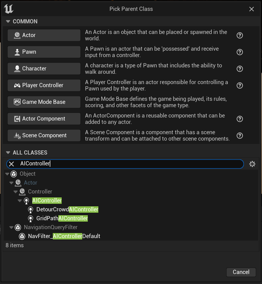The width and height of the screenshot is (262, 284).
Task: Click the Unreal Engine logo icon
Action: coord(9,9)
